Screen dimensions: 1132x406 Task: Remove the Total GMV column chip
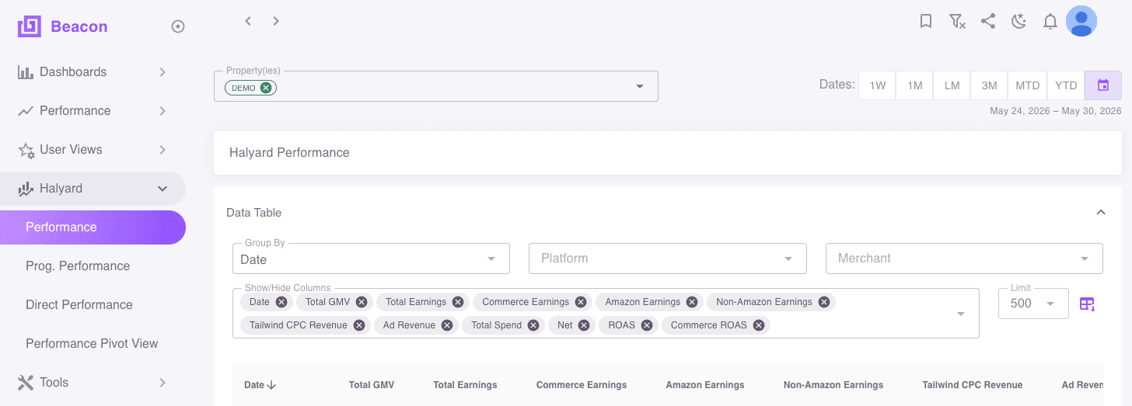click(362, 302)
